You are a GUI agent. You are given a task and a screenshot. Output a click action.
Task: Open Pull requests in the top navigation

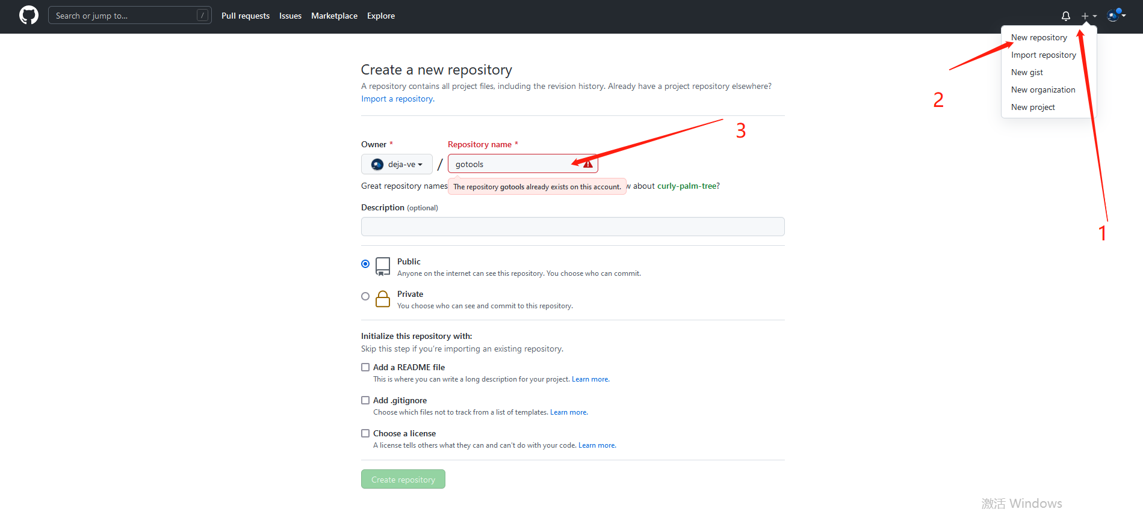click(x=246, y=16)
